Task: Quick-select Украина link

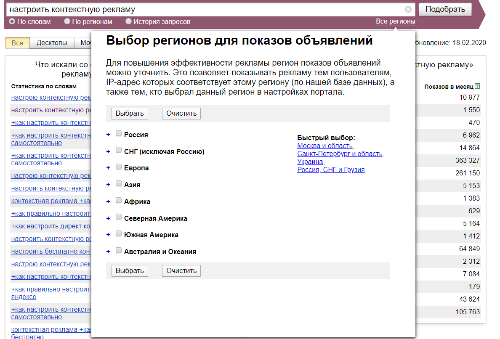Action: pos(310,162)
